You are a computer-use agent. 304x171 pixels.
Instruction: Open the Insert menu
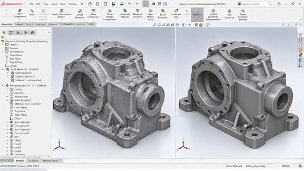(x=54, y=4)
